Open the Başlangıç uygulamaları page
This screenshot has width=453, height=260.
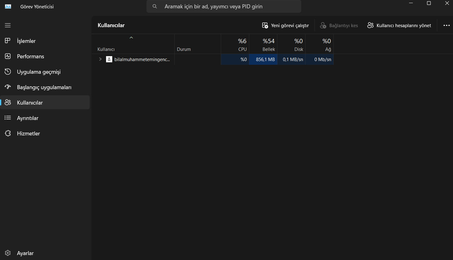[x=45, y=87]
